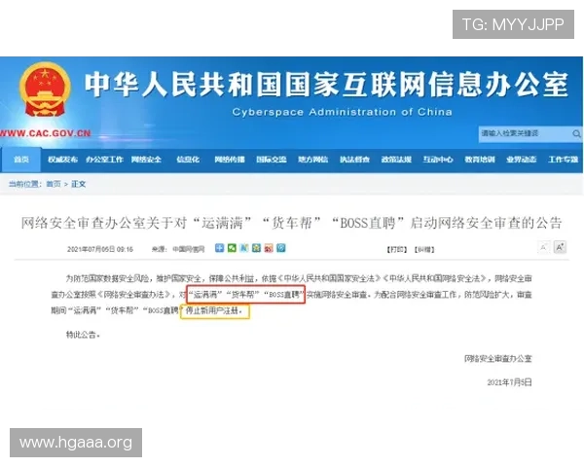The image size is (584, 467).
Task: Share the article via the green WeChat icon
Action: click(x=232, y=248)
